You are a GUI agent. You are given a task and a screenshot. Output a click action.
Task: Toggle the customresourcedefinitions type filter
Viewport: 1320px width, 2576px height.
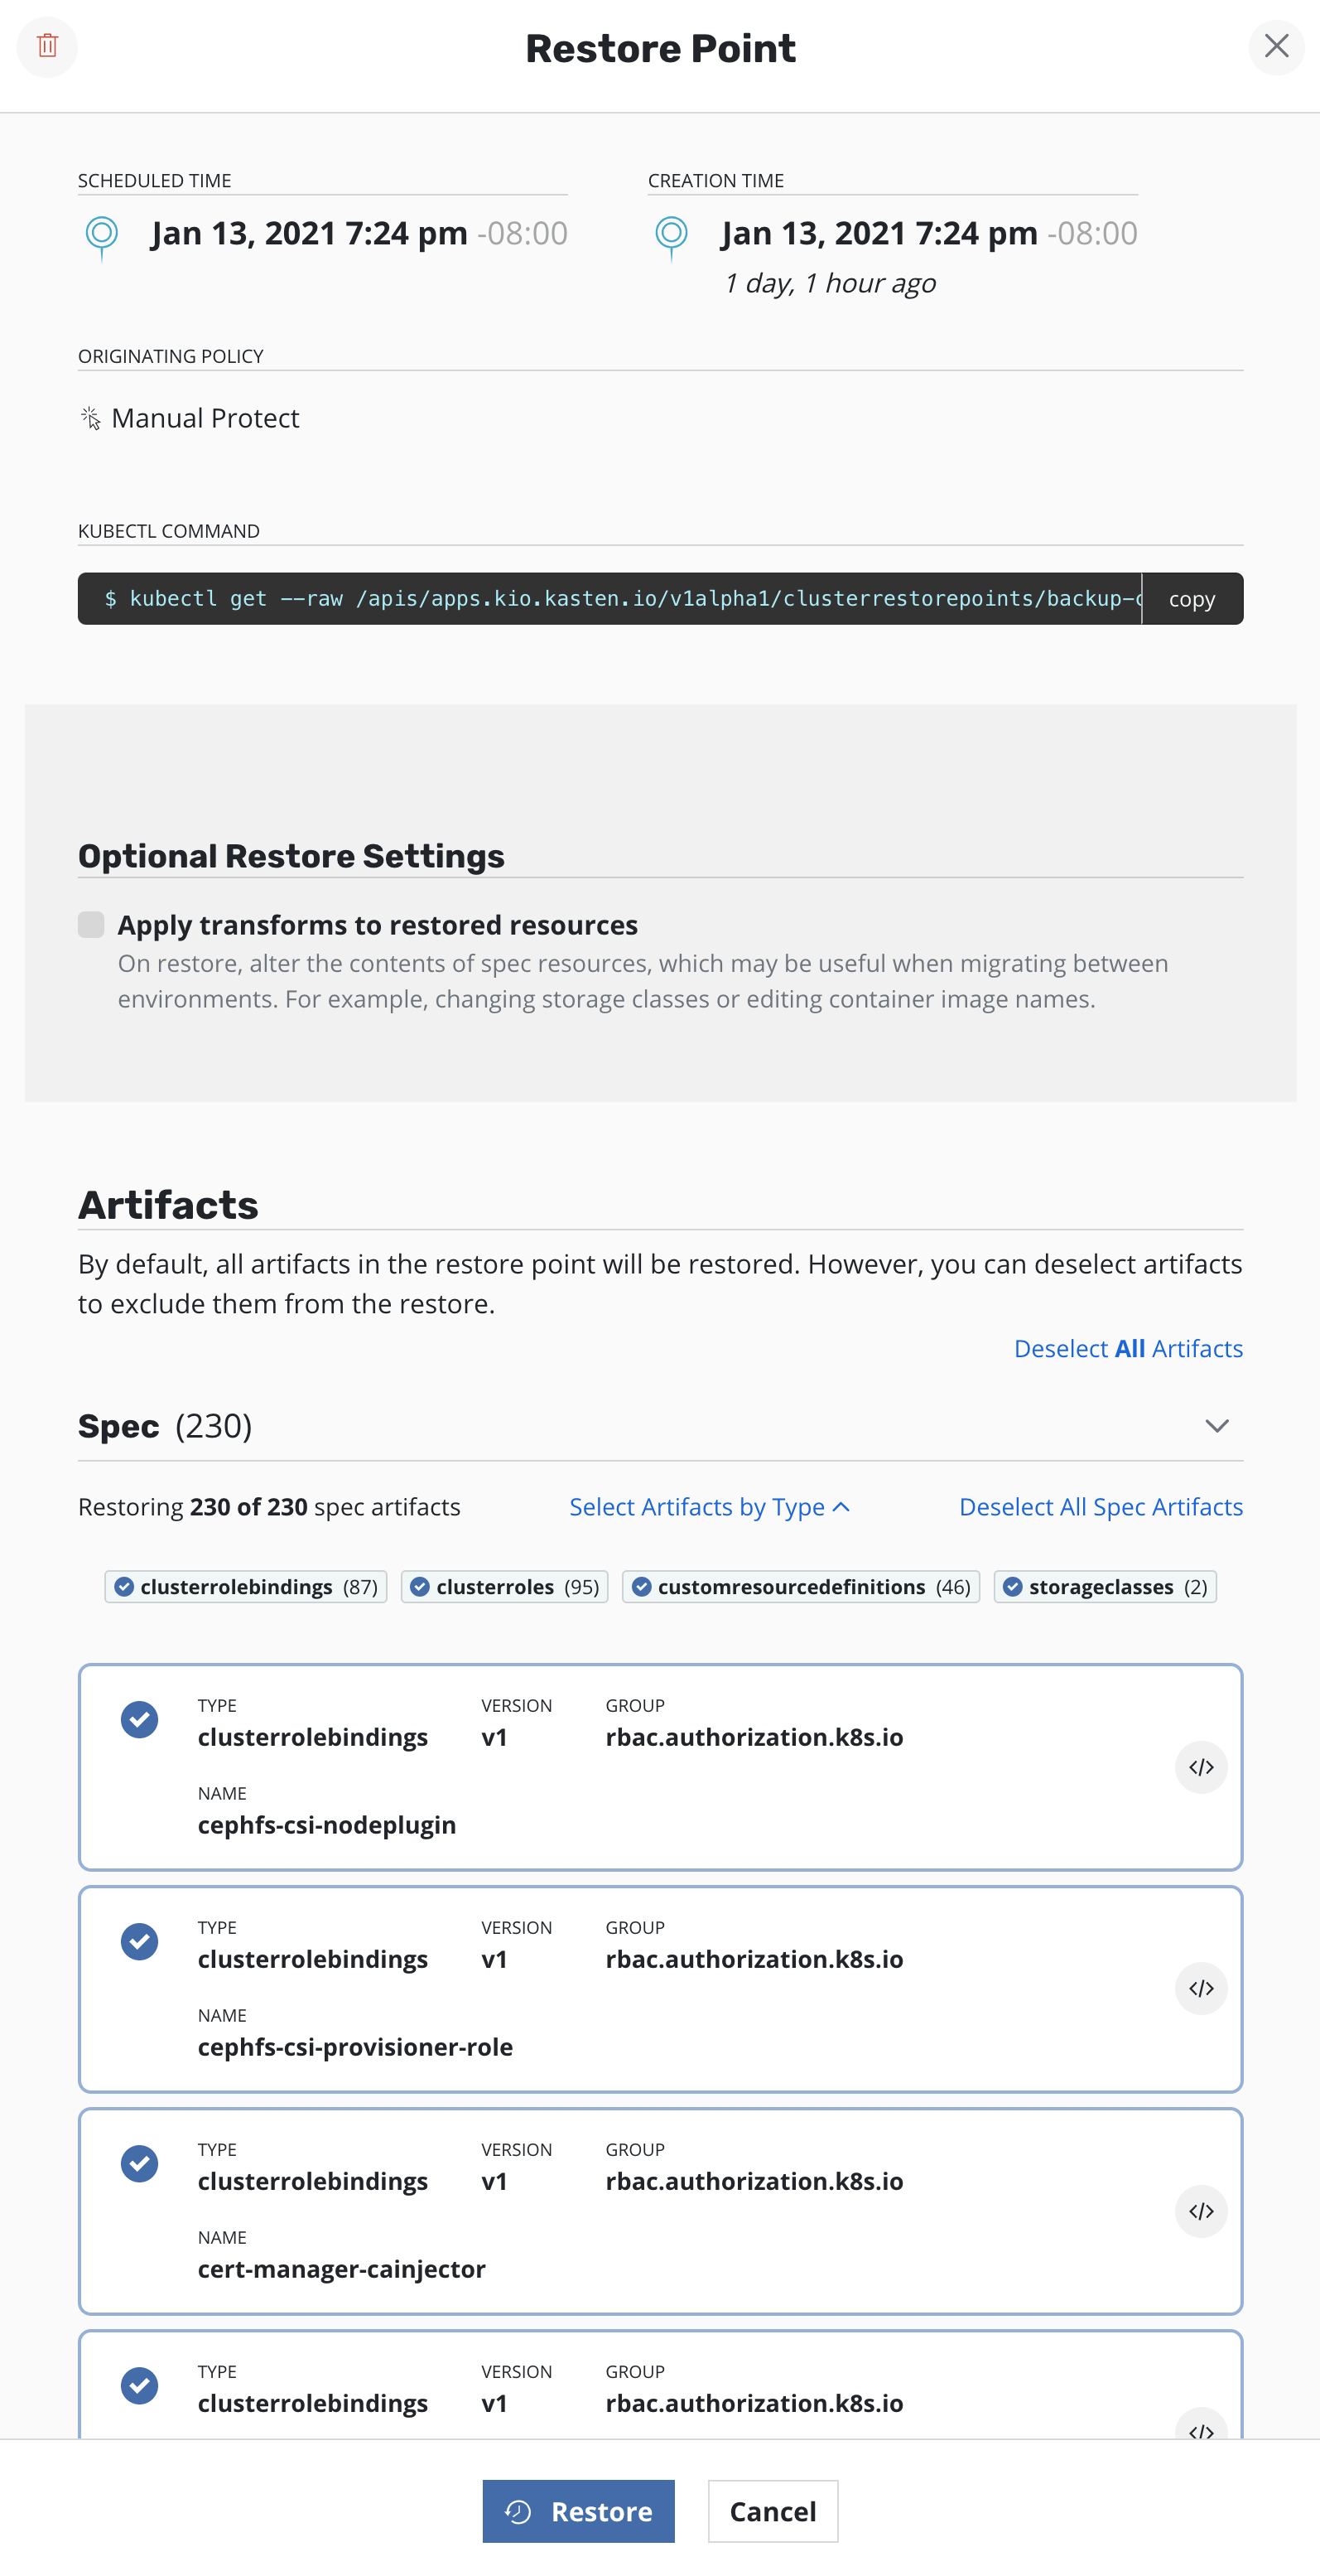coord(801,1587)
